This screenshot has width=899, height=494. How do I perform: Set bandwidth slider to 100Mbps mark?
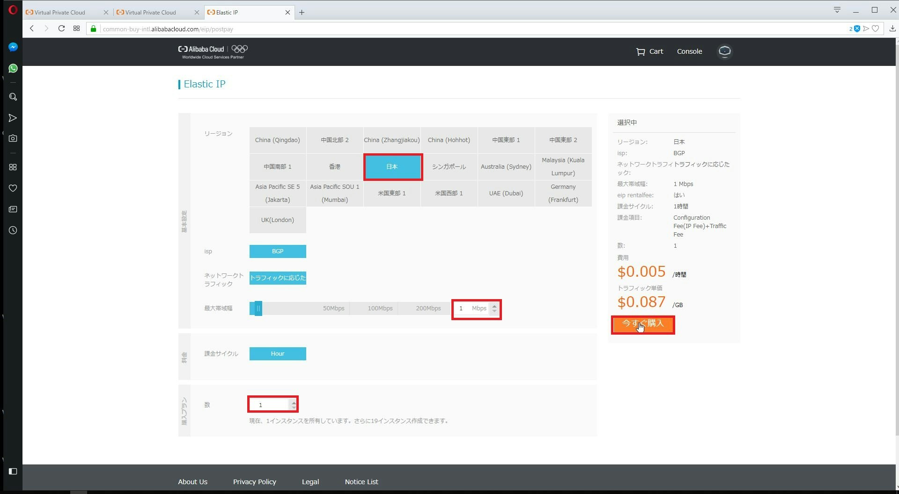pyautogui.click(x=380, y=308)
